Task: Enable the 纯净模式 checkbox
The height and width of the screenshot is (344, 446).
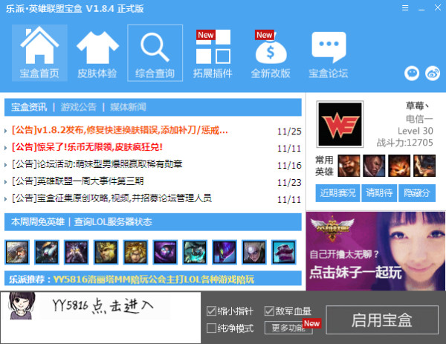Action: [211, 328]
